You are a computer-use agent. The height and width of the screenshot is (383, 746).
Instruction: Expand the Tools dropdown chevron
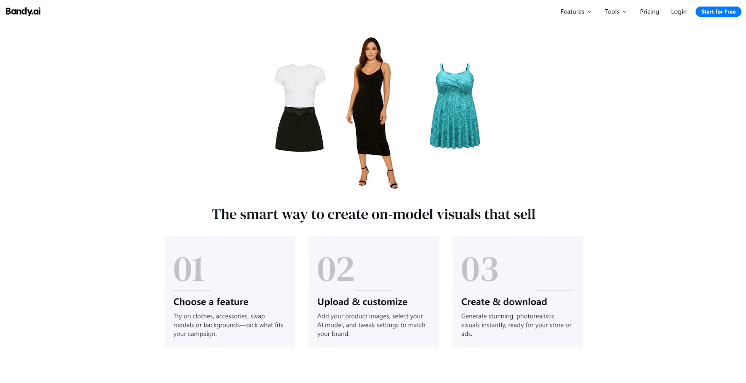625,12
